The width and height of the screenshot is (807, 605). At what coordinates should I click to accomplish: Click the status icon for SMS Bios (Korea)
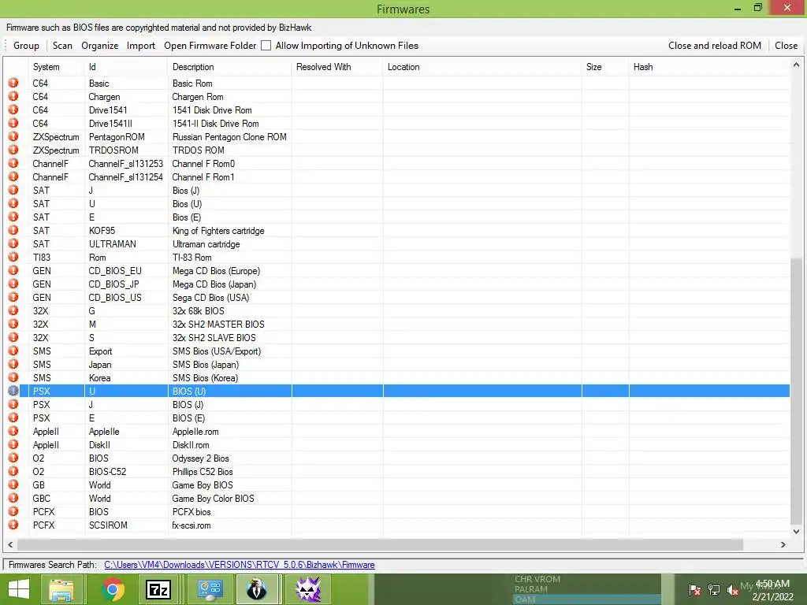tap(13, 377)
